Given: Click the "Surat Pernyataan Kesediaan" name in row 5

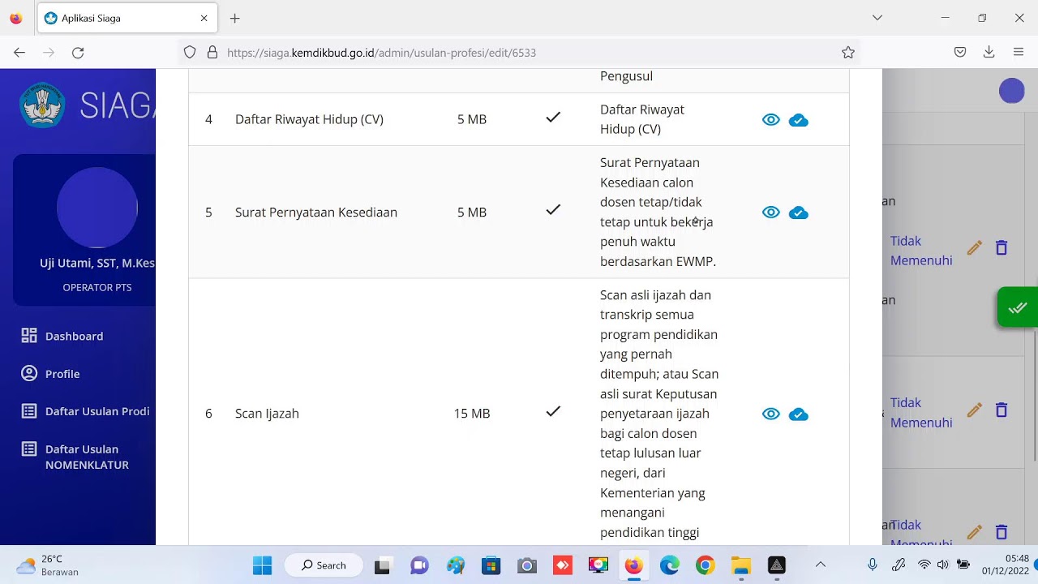Looking at the screenshot, I should (x=316, y=213).
